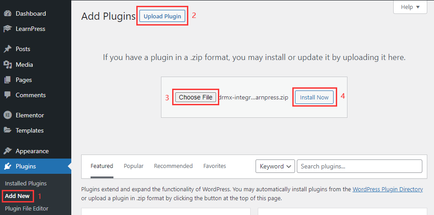Open the Favorites tab
This screenshot has height=215, width=434.
point(214,166)
